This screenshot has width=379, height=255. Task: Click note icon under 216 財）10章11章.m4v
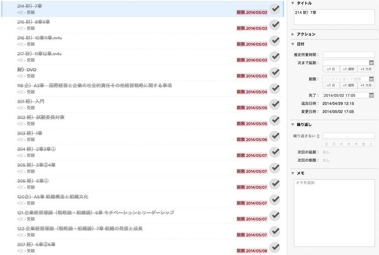click(x=20, y=44)
